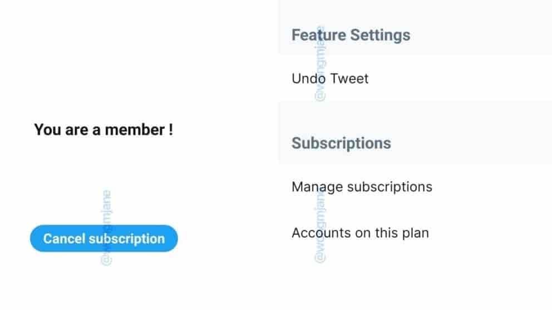Click the word "Cancel" on the blue button
This screenshot has width=552, height=310.
click(64, 239)
